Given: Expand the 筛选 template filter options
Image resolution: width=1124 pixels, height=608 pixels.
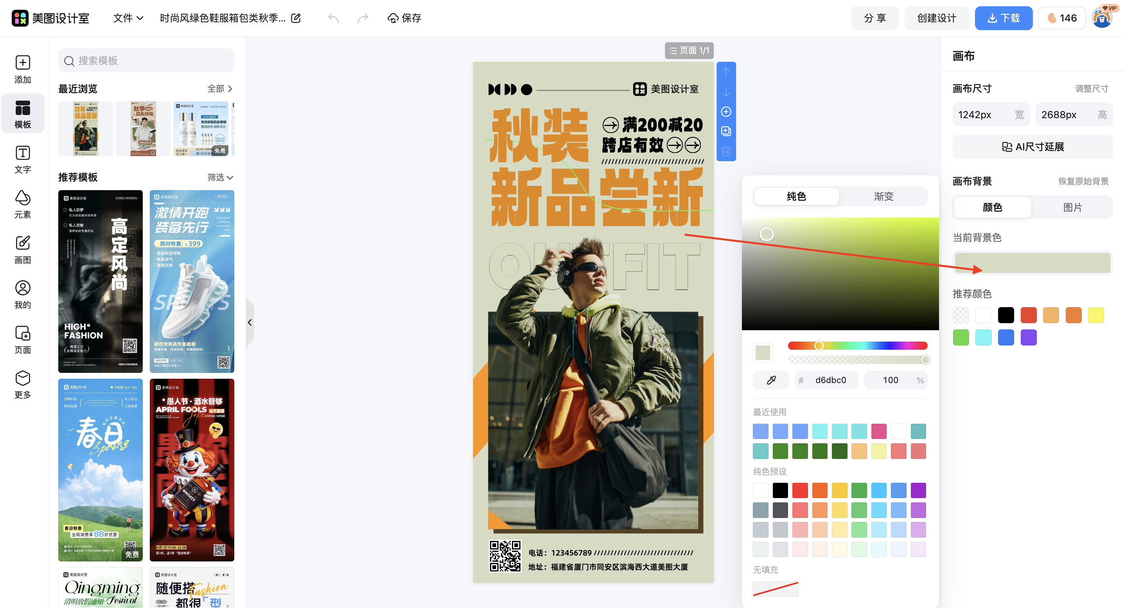Looking at the screenshot, I should (219, 178).
